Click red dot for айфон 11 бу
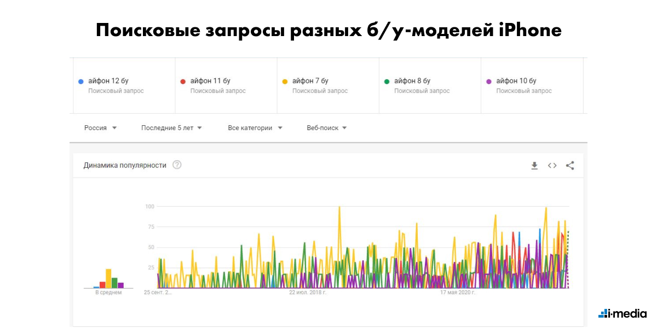This screenshot has width=657, height=328. 183,81
